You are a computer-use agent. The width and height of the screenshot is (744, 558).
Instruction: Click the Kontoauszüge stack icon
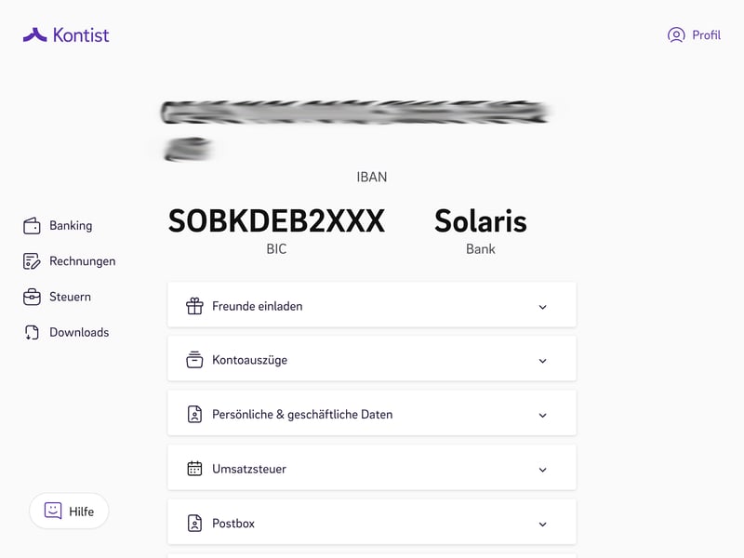(x=194, y=360)
